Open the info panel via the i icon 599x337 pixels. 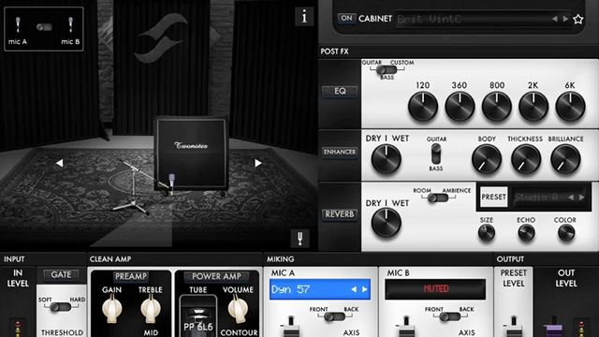[304, 17]
